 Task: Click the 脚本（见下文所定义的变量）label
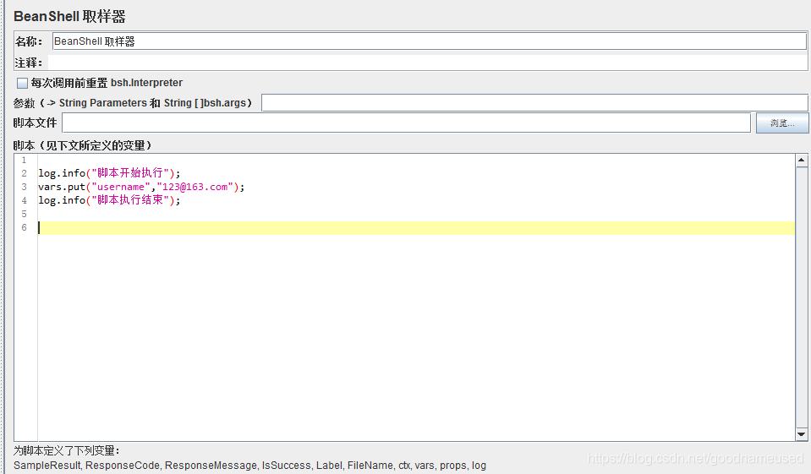coord(82,145)
